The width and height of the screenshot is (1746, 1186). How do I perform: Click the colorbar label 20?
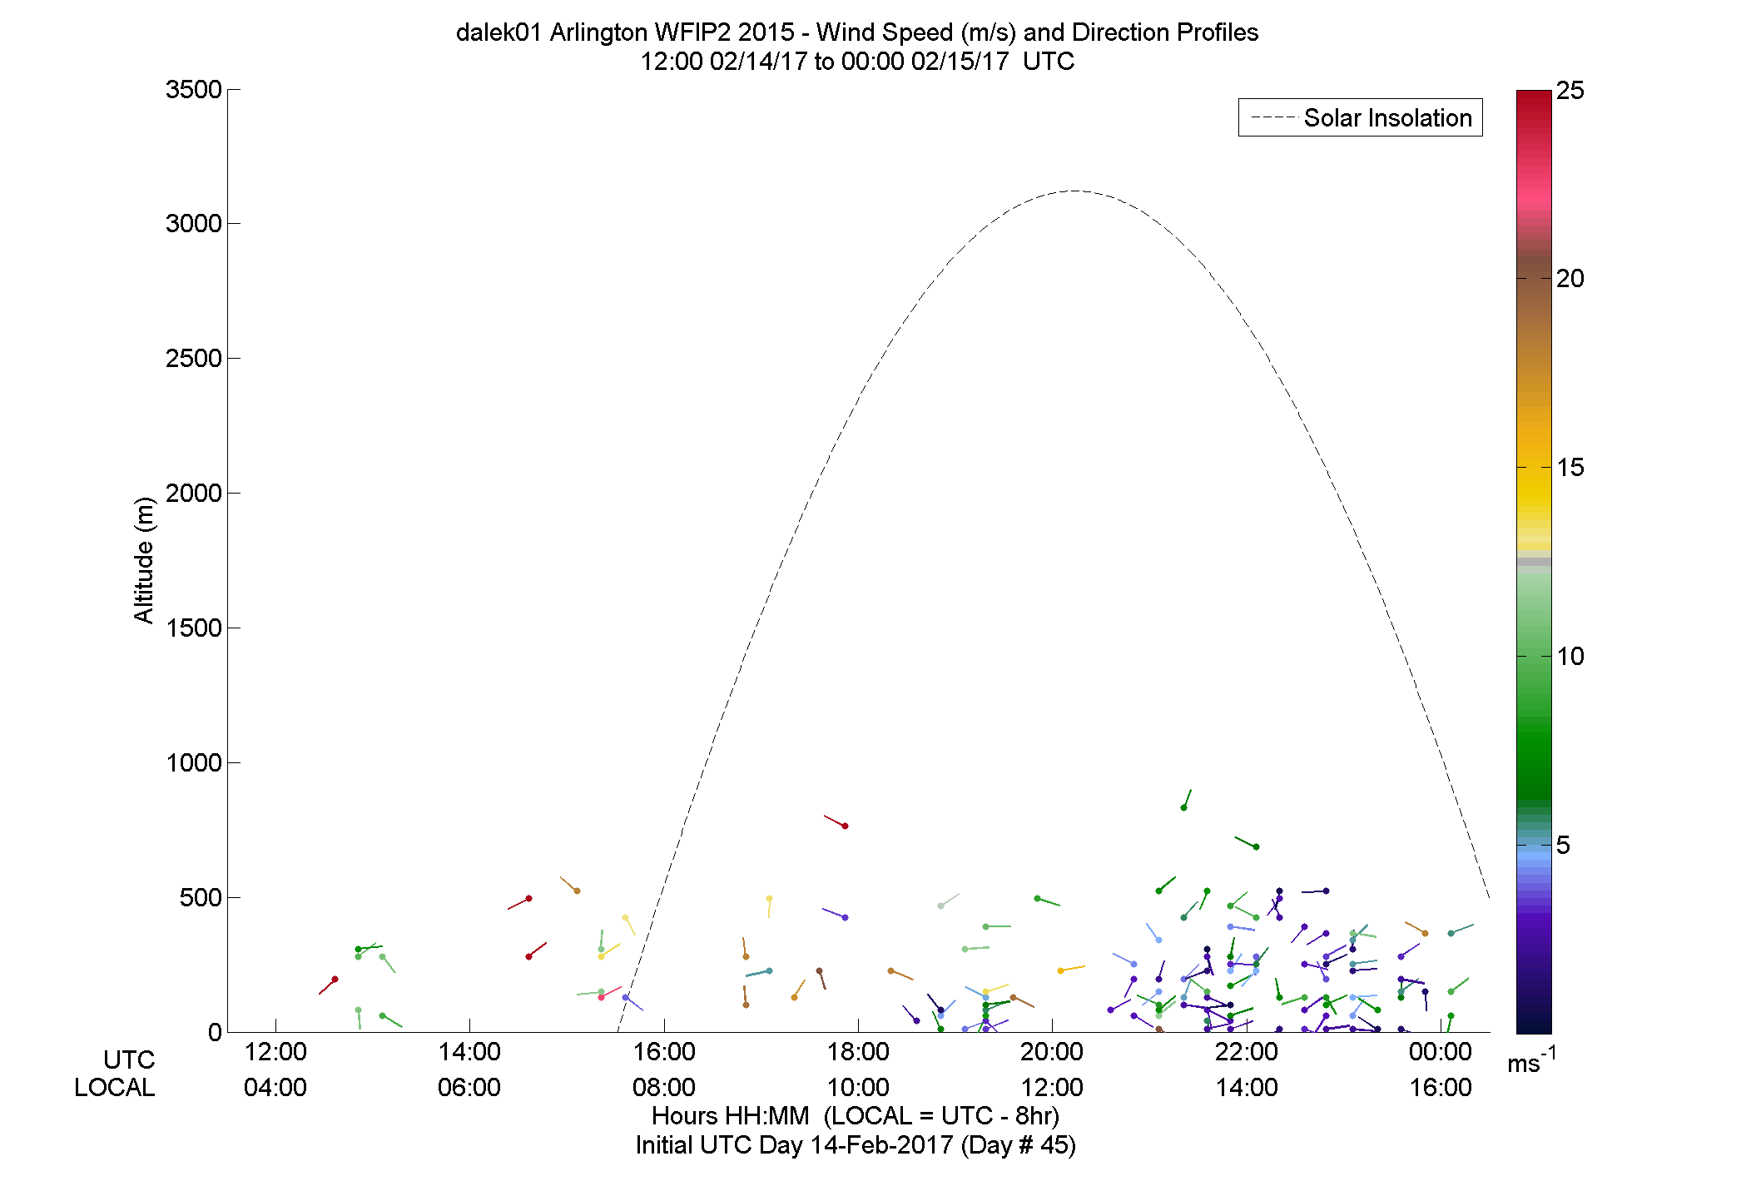click(x=1570, y=279)
